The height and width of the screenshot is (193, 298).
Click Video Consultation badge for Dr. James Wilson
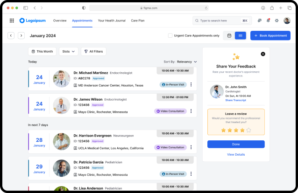tap(170, 111)
